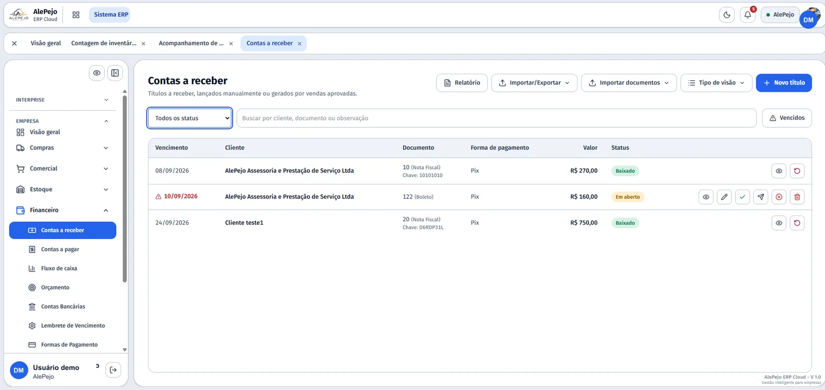This screenshot has height=390, width=825.
Task: Select Contas a receber sidebar item
Action: point(62,230)
